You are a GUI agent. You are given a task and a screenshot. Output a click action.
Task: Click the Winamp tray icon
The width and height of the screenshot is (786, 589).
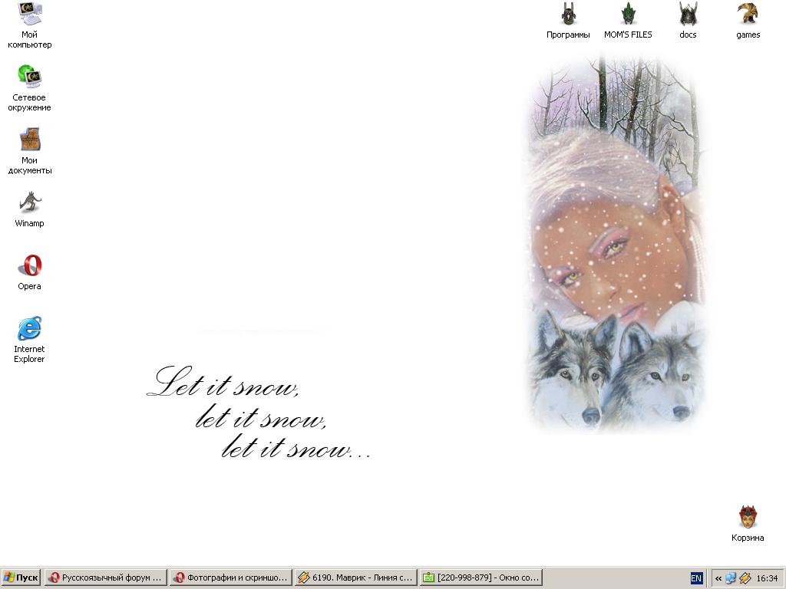tap(745, 578)
